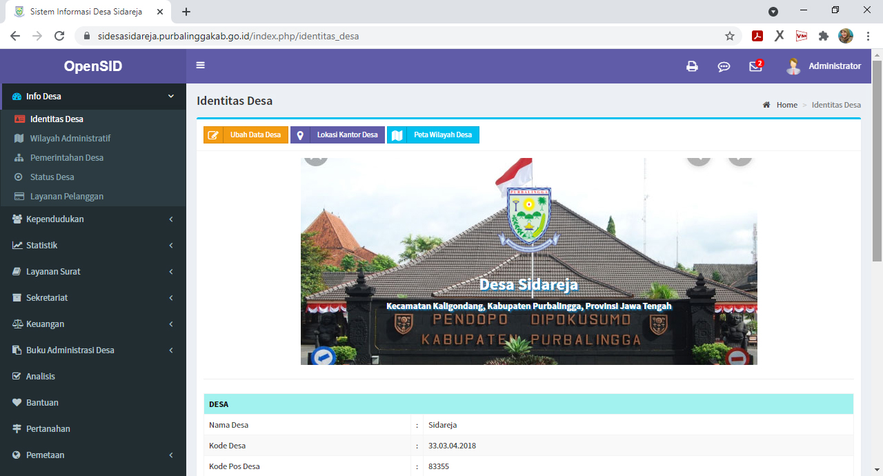Click the Wilayah Administratif map icon

point(19,139)
